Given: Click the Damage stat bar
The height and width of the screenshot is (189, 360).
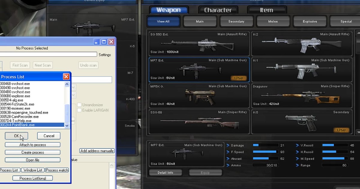Looking at the screenshot, I should (x=266, y=145).
